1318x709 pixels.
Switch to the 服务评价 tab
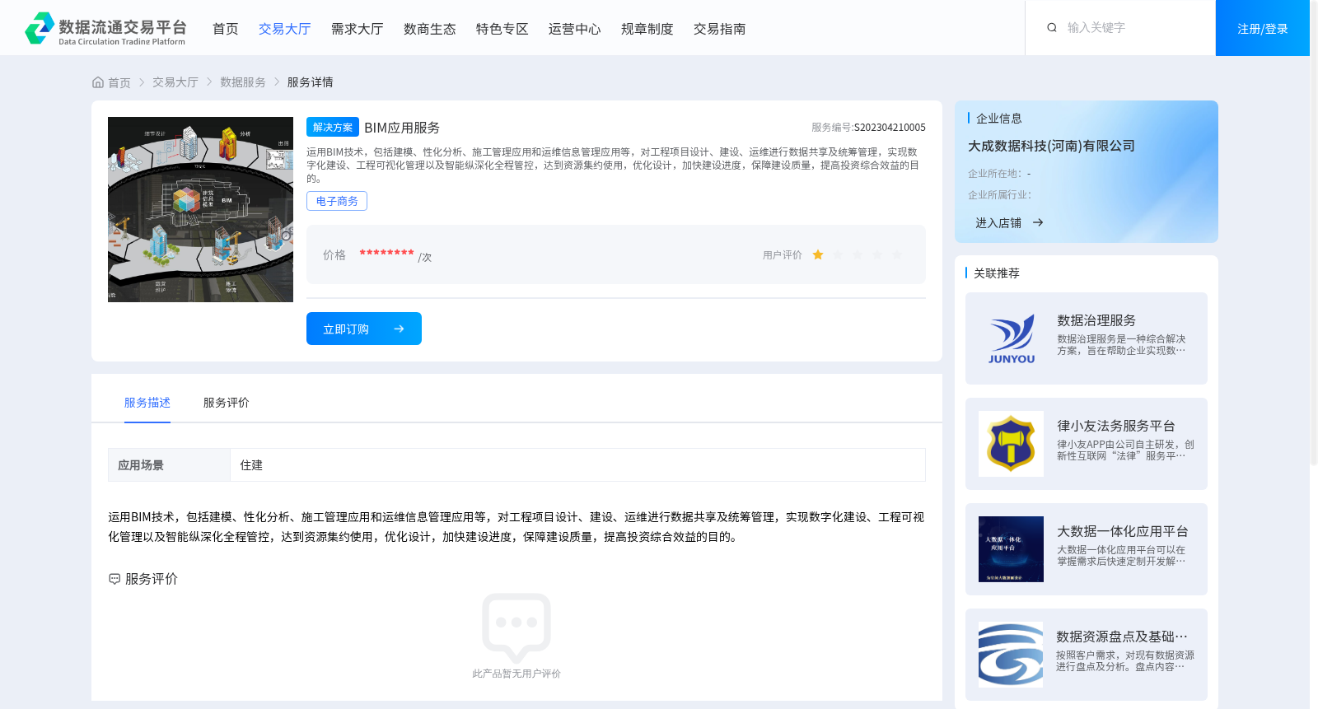pyautogui.click(x=227, y=403)
